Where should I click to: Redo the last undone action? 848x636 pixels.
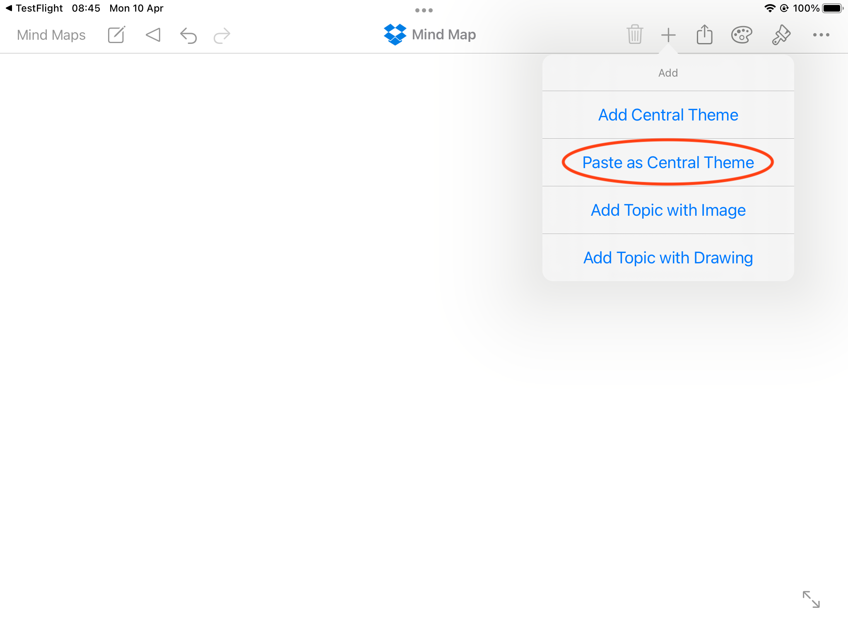(222, 35)
